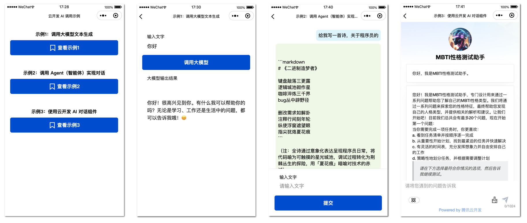This screenshot has height=223, width=527.
Task: Open the Powered by 腾讯云开发 link
Action: (460, 210)
